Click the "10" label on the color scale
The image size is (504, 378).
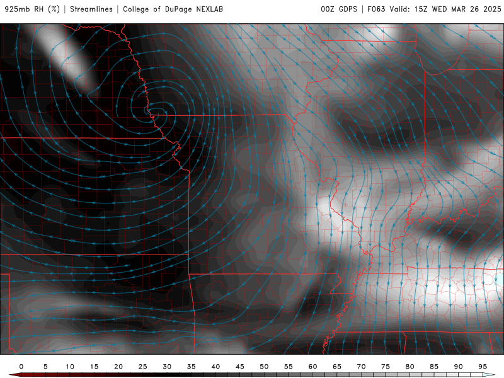[x=70, y=367]
